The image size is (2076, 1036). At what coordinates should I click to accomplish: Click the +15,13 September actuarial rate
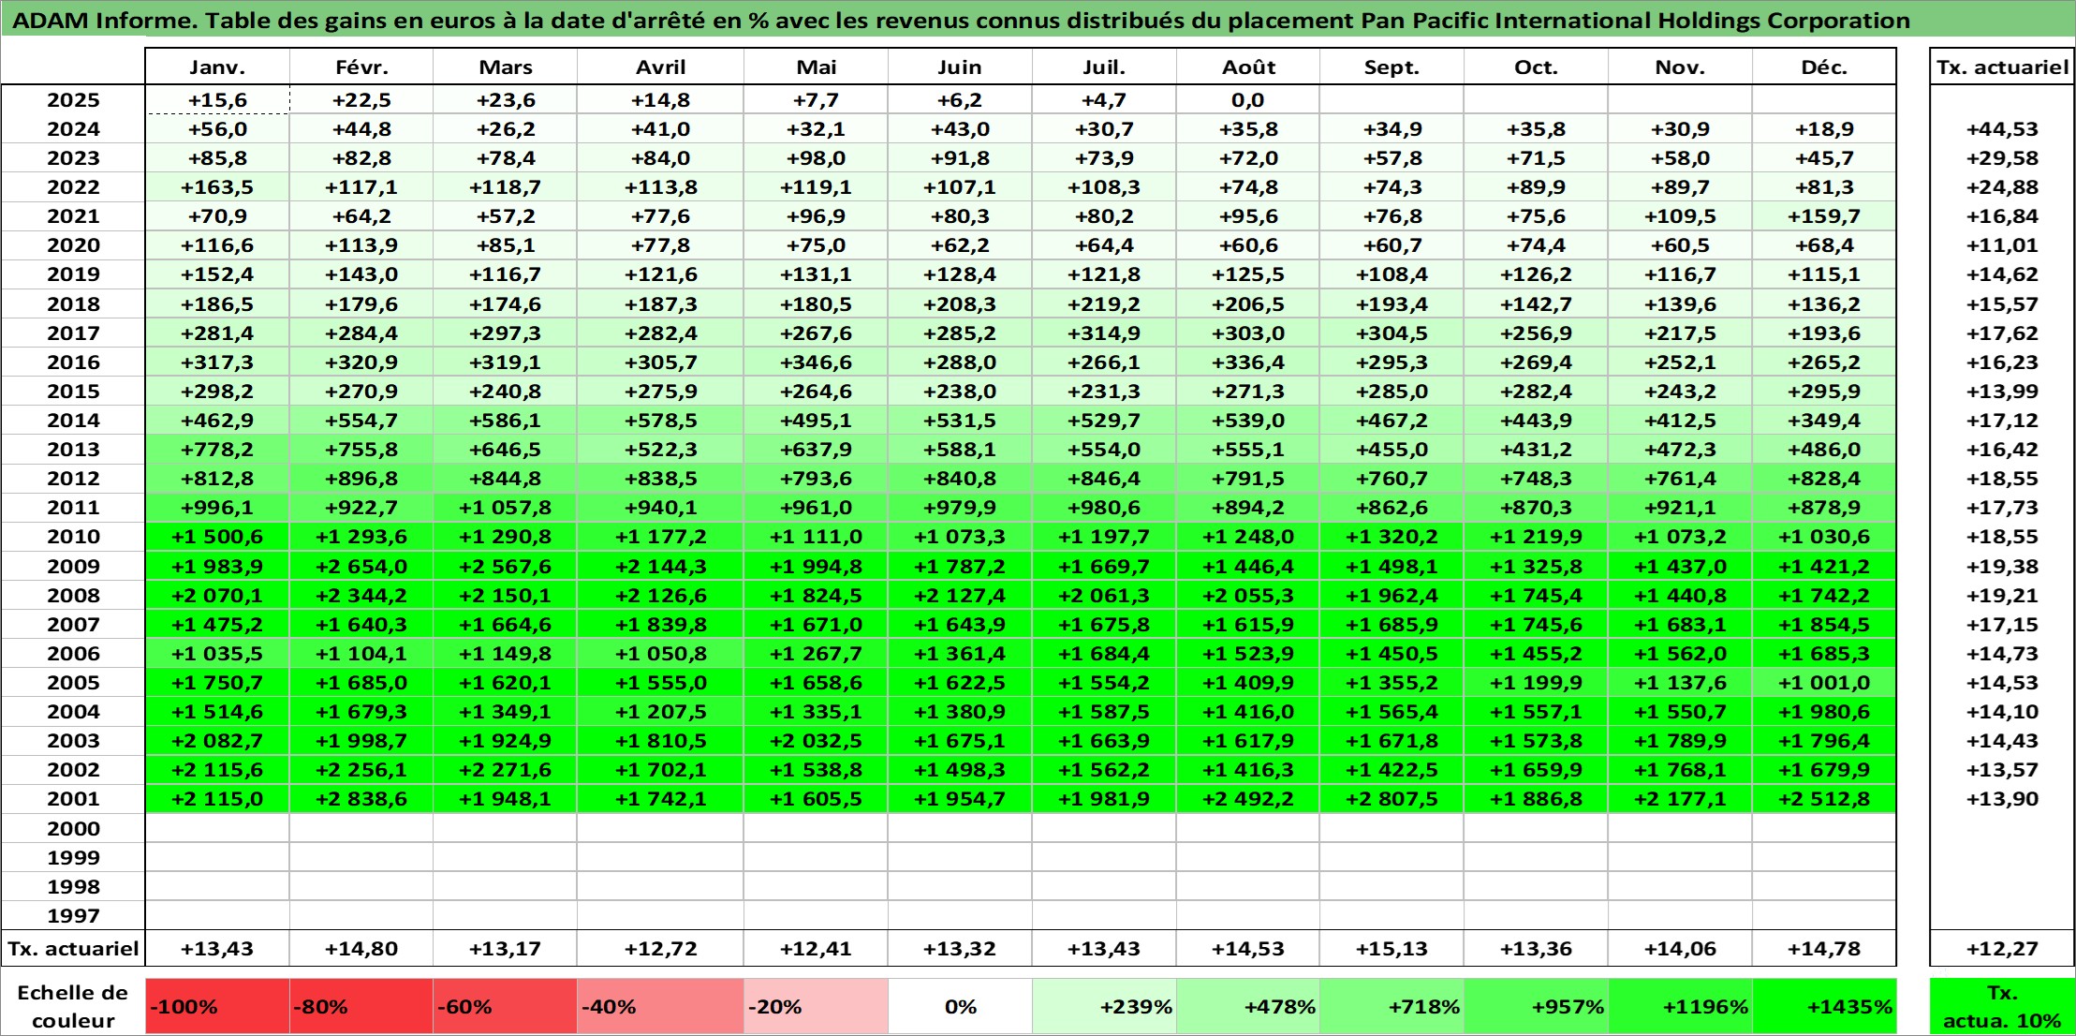click(1391, 949)
